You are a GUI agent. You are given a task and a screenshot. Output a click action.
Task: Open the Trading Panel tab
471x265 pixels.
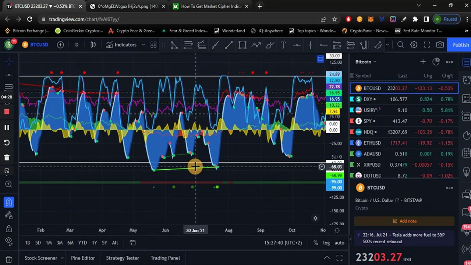165,258
